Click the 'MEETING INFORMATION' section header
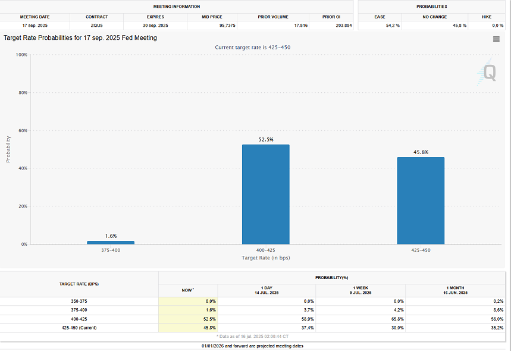 coord(177,7)
